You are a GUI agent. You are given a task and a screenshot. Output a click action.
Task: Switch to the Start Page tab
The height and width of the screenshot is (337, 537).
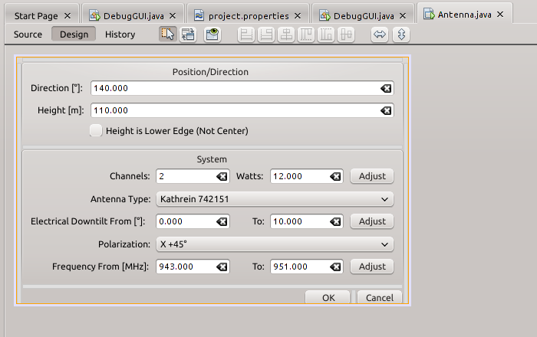(41, 16)
